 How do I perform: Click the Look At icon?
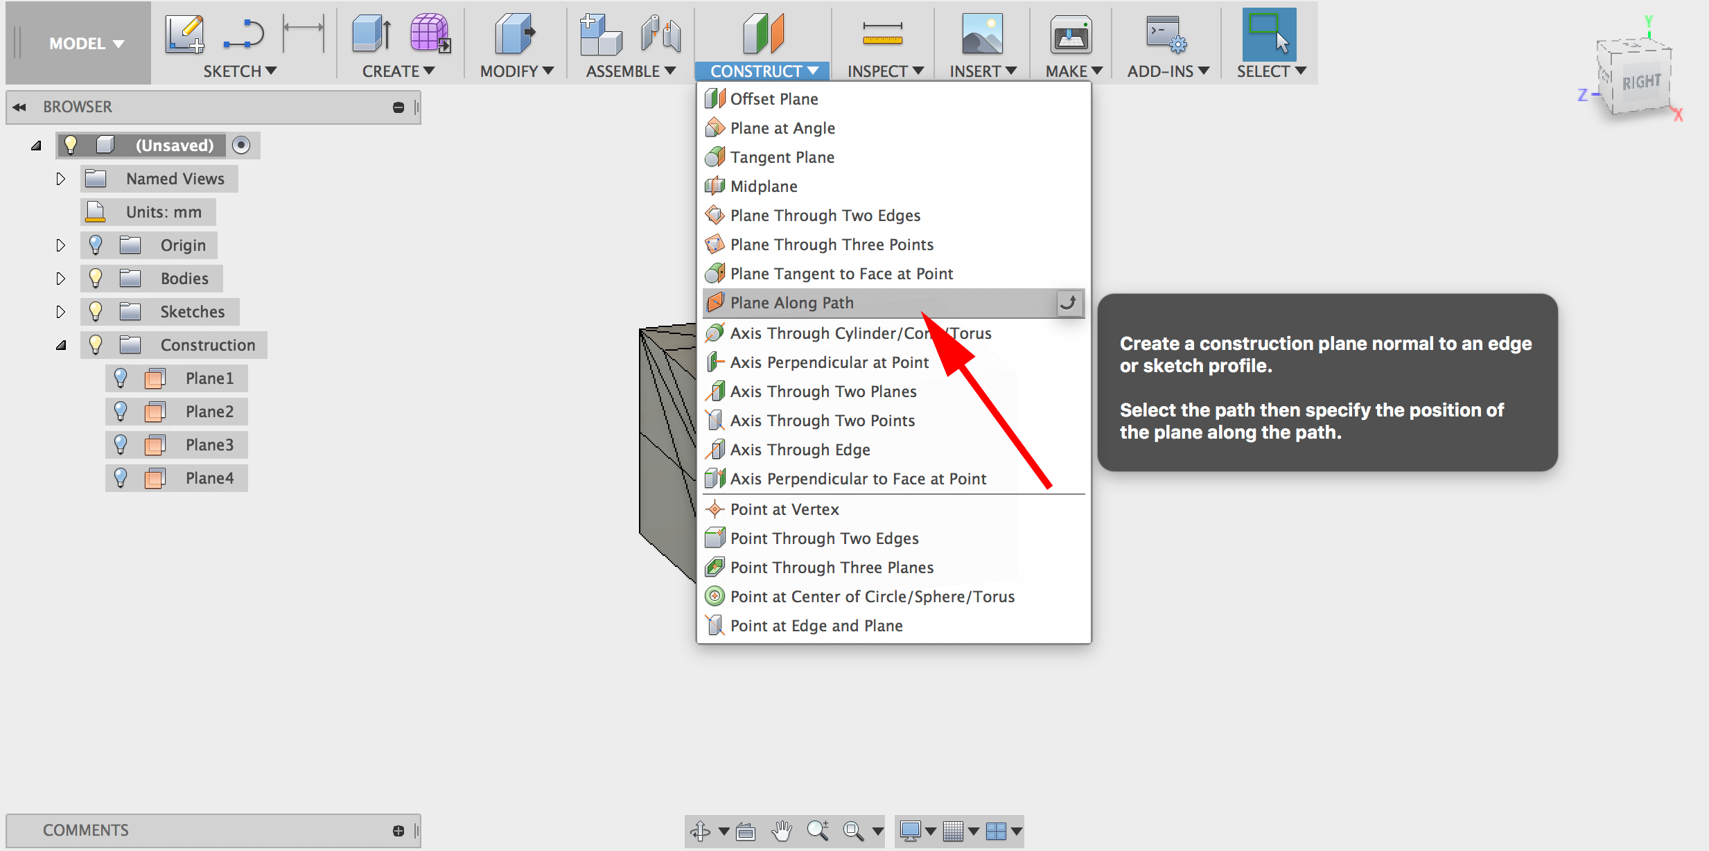pyautogui.click(x=746, y=830)
